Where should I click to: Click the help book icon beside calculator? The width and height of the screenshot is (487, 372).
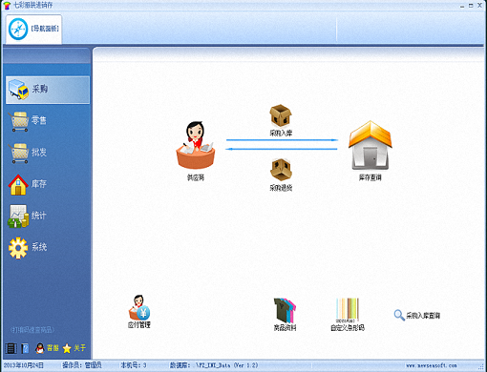point(25,348)
